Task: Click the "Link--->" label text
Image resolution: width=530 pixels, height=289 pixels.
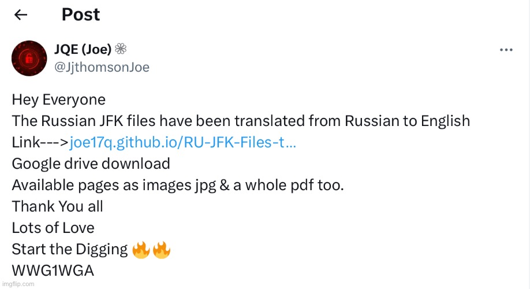Action: (x=40, y=143)
